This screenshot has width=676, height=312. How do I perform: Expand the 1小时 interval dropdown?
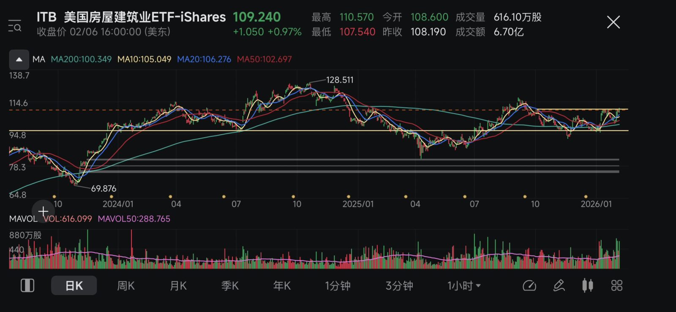(464, 286)
